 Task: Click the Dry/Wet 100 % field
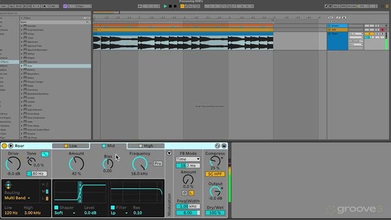pyautogui.click(x=215, y=213)
